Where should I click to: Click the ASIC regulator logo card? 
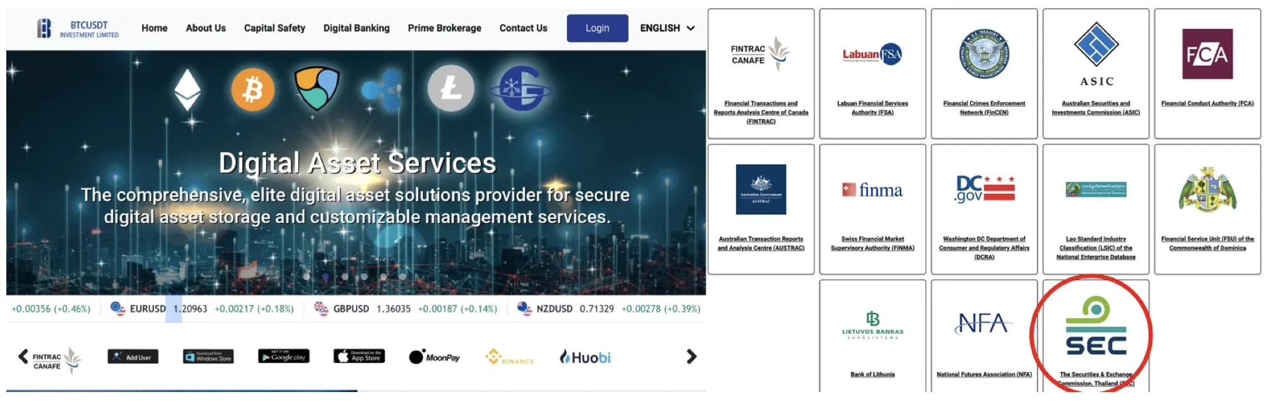pos(1096,74)
